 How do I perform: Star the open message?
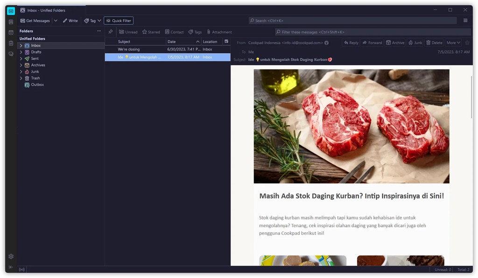(467, 42)
